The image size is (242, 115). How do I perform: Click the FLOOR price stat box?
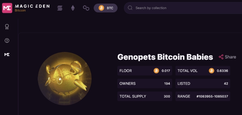[x=145, y=71]
